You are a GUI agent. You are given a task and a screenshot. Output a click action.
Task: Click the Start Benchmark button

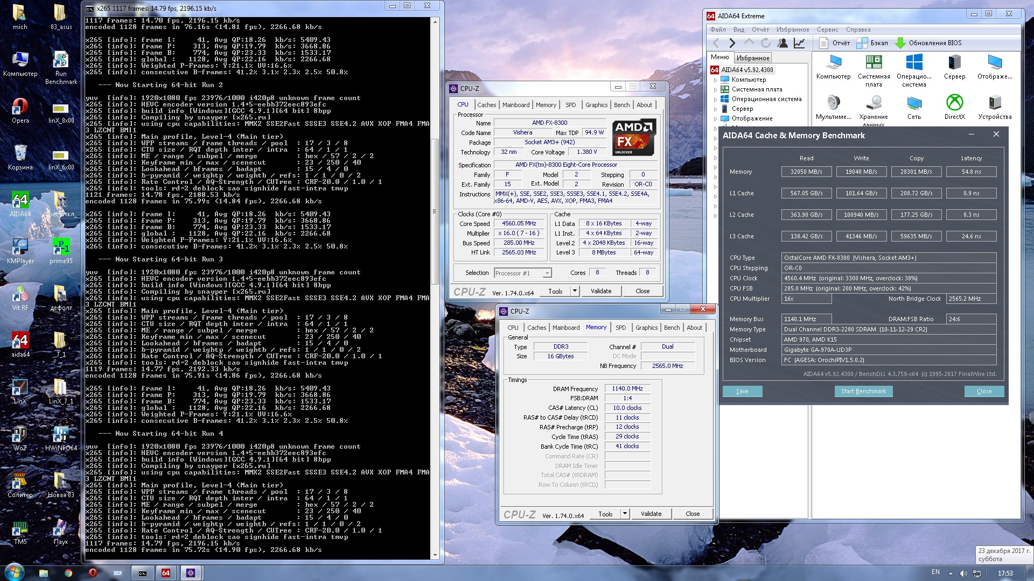pyautogui.click(x=863, y=391)
